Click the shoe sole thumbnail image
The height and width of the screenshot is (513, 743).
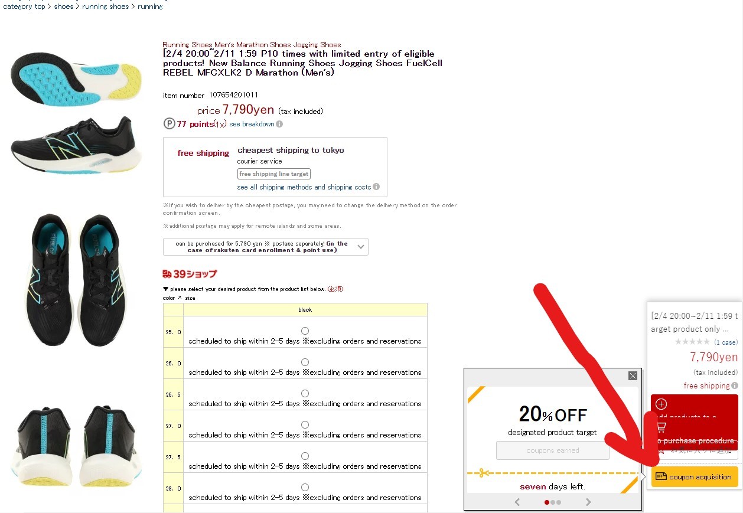[76, 78]
